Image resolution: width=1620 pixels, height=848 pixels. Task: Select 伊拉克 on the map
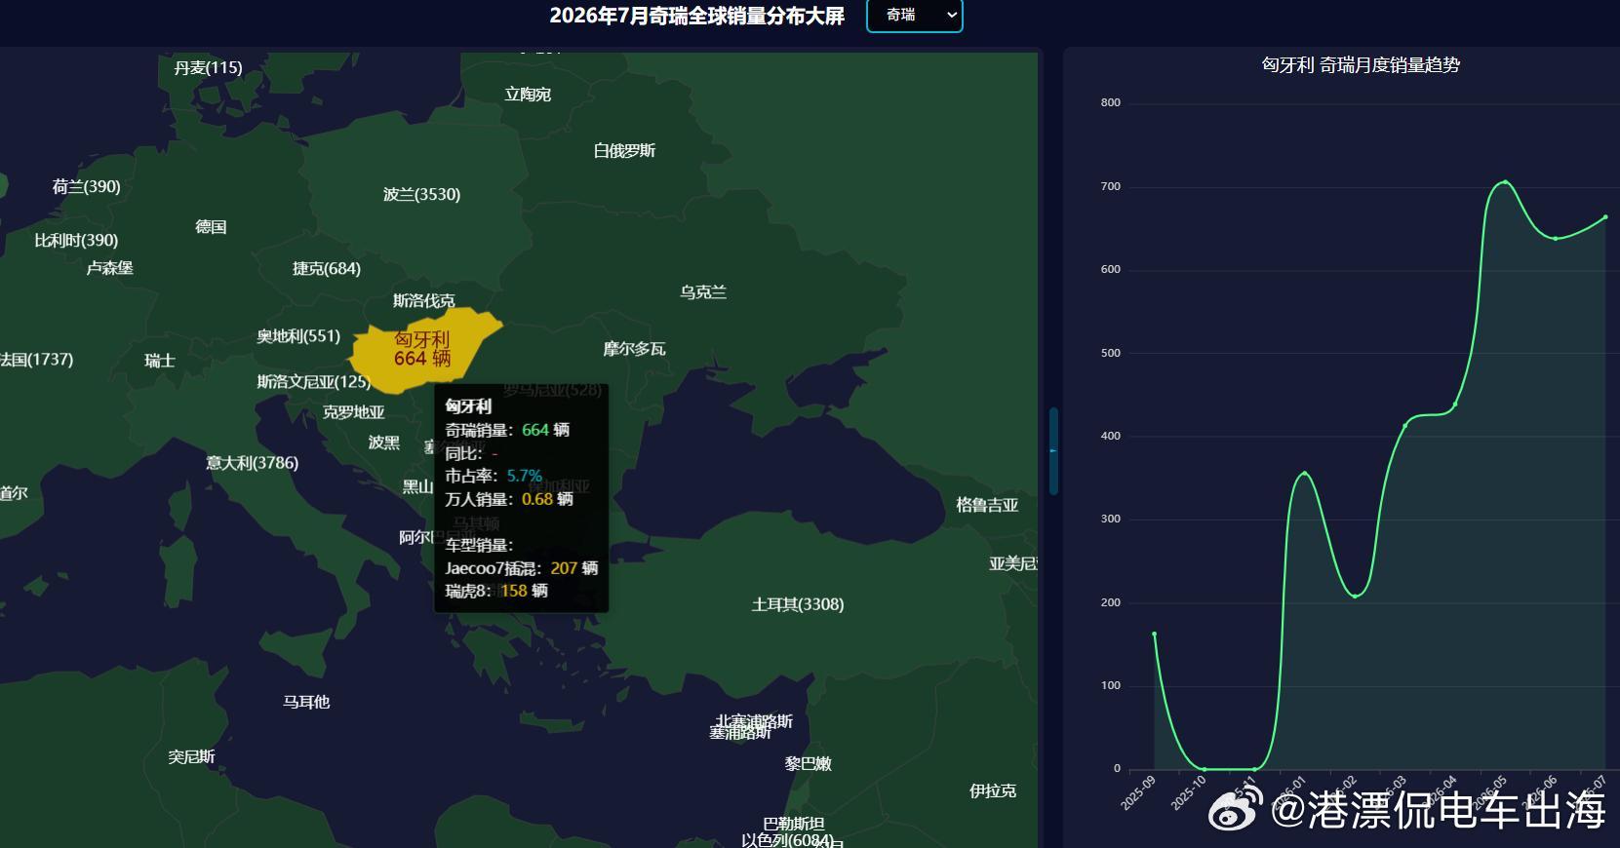[x=993, y=790]
